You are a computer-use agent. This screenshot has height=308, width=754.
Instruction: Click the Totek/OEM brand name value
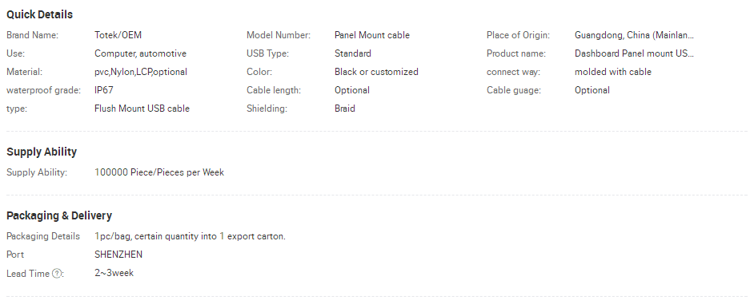(x=118, y=35)
